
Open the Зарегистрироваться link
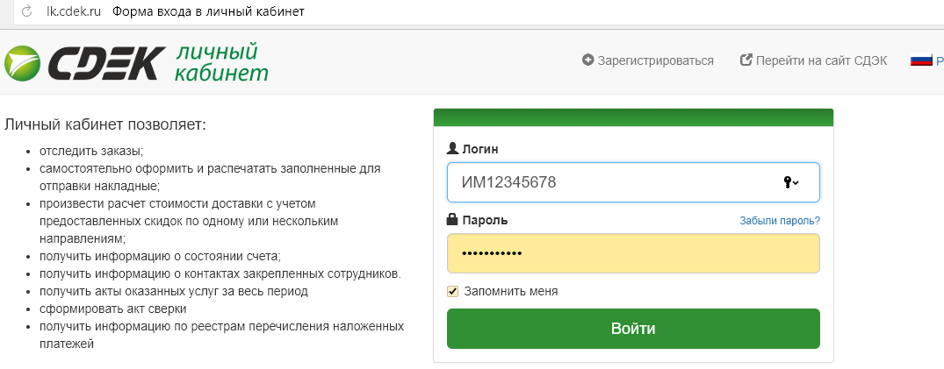[656, 60]
